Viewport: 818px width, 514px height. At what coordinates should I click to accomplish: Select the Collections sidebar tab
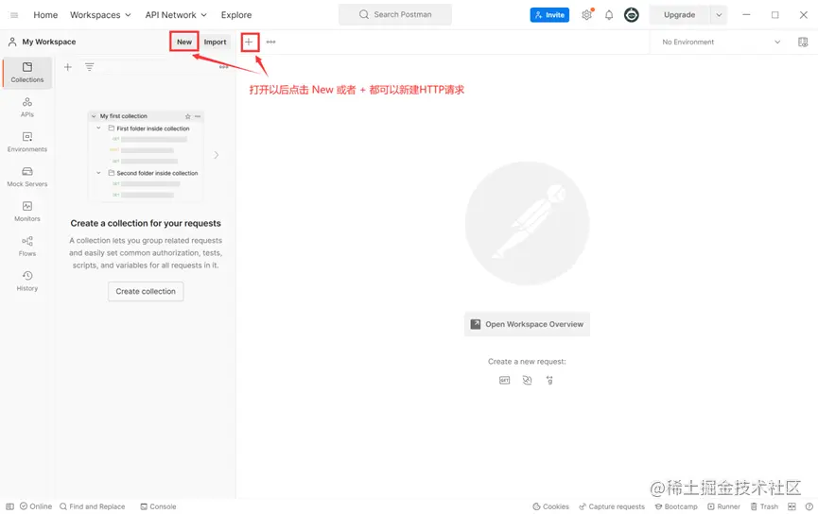(27, 73)
